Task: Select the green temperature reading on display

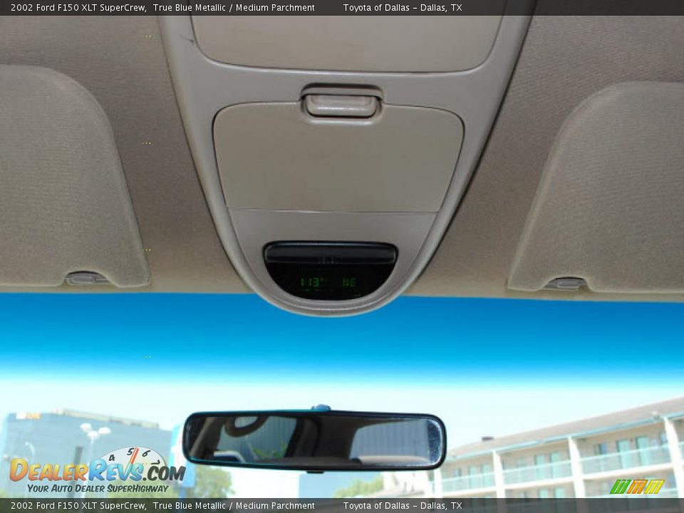Action: click(x=312, y=282)
